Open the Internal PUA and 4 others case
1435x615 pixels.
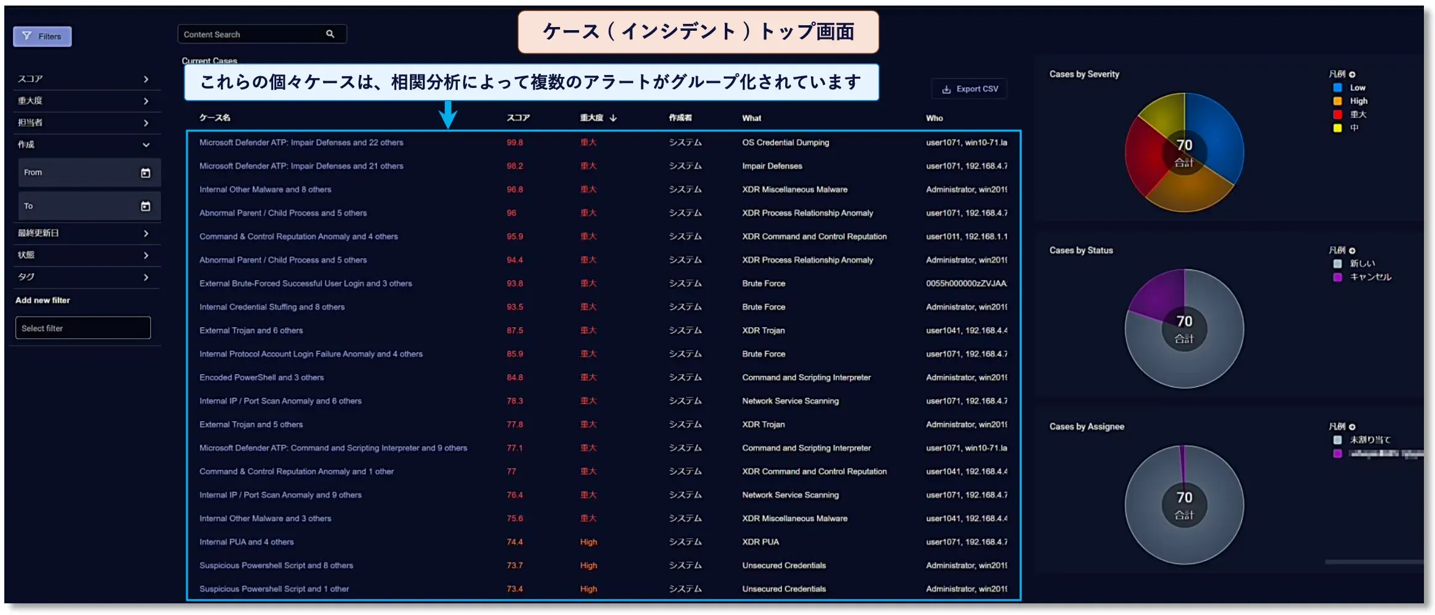coord(246,542)
